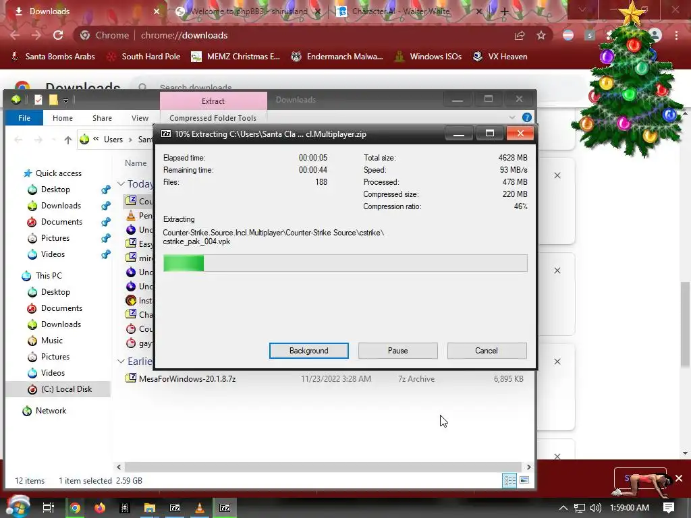
Task: Switch Explorer to Large icons view
Action: pos(524,480)
